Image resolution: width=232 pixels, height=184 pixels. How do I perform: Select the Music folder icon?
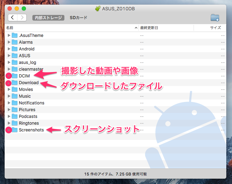[x=15, y=96]
